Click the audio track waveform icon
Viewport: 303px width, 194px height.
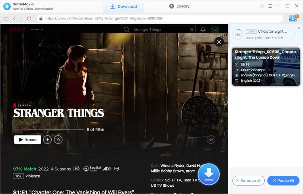[x=236, y=75]
